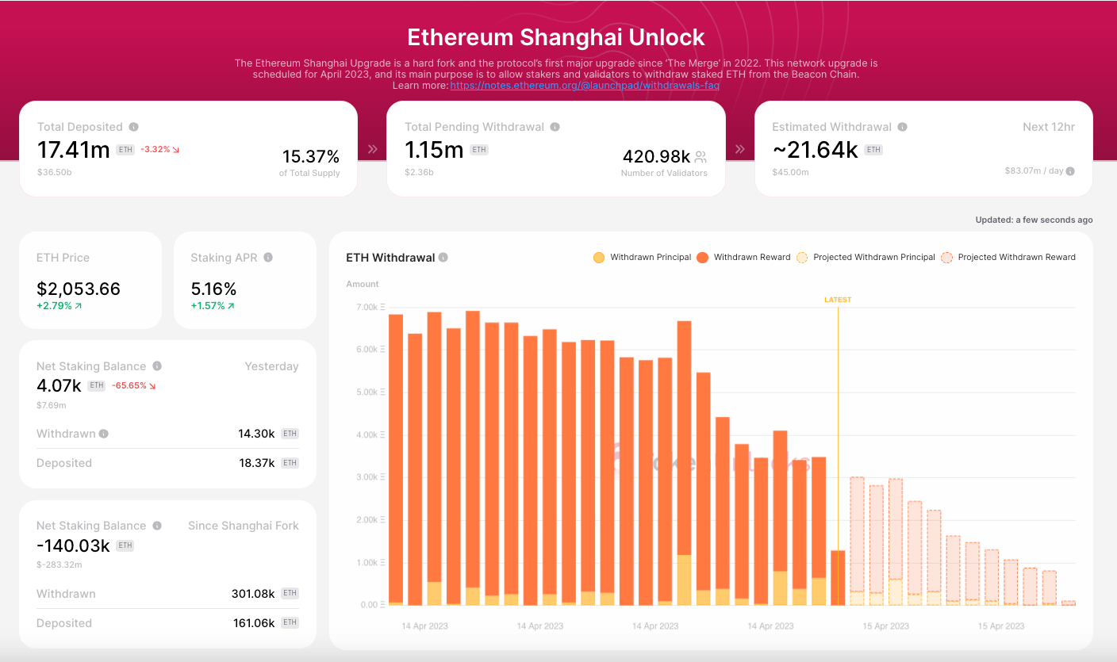
Task: Click the $45.00m estimated withdrawal dollar value
Action: (791, 171)
